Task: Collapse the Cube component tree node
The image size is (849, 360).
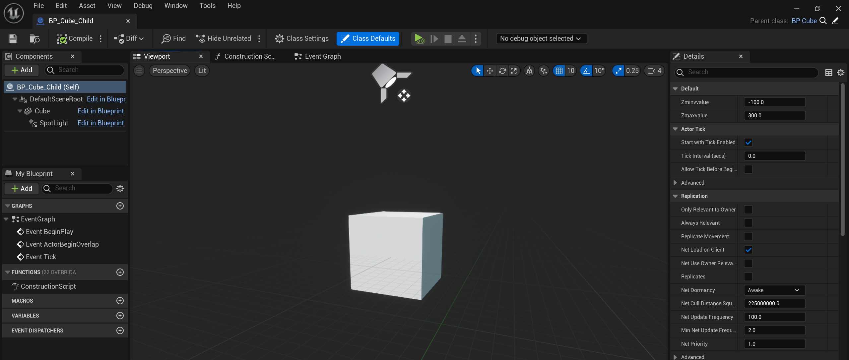Action: pos(20,111)
